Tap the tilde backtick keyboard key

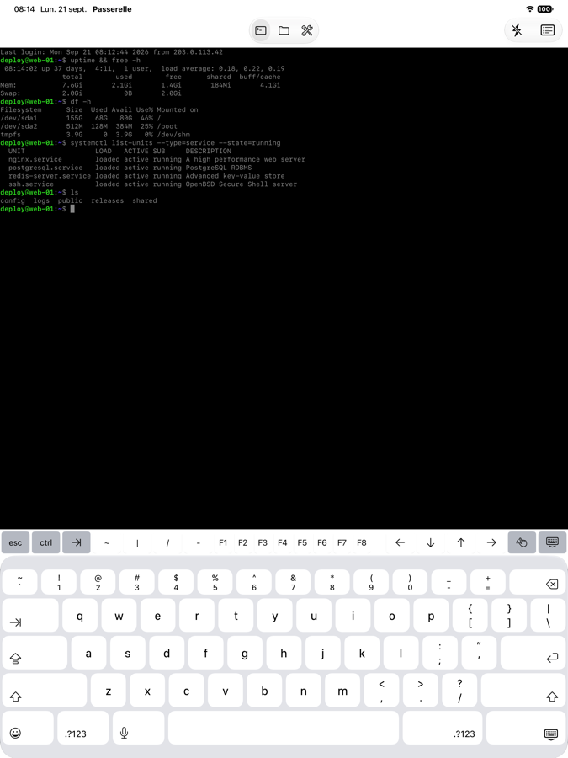20,582
